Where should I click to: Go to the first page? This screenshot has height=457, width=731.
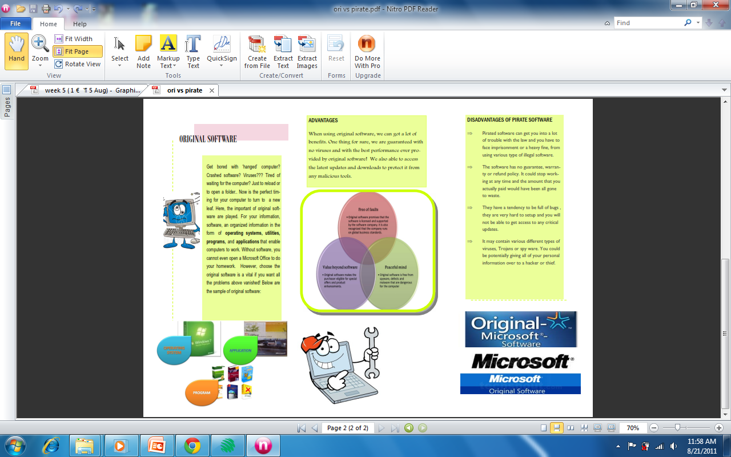pos(302,428)
